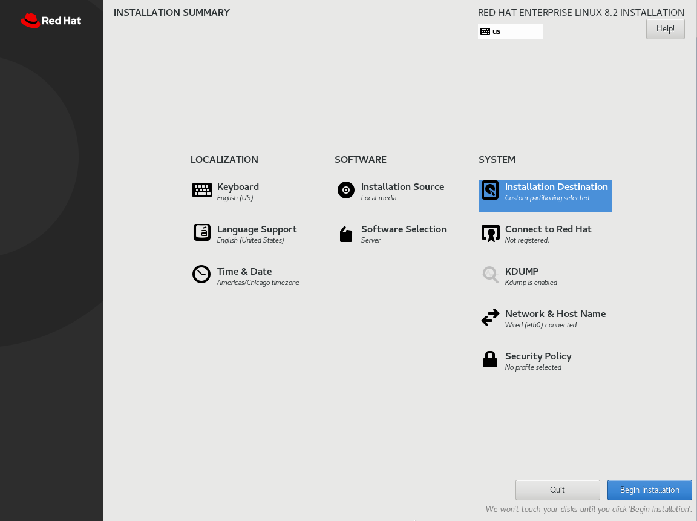Click the Installation Destination hard drive icon

pos(490,190)
